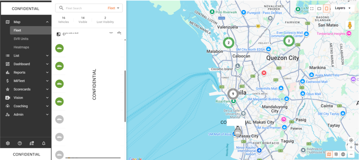This screenshot has height=160, width=359.
Task: Click the SM Mall of Asia map label
Action: pyautogui.click(x=219, y=134)
